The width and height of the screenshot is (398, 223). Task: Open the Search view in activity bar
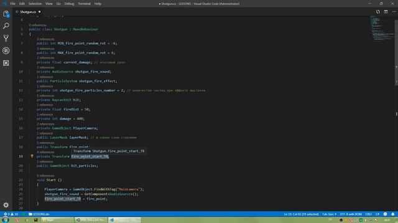click(6, 26)
